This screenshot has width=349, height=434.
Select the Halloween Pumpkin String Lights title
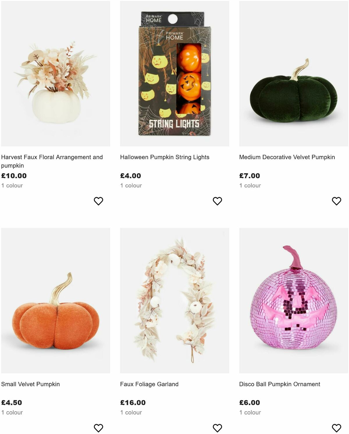(164, 156)
